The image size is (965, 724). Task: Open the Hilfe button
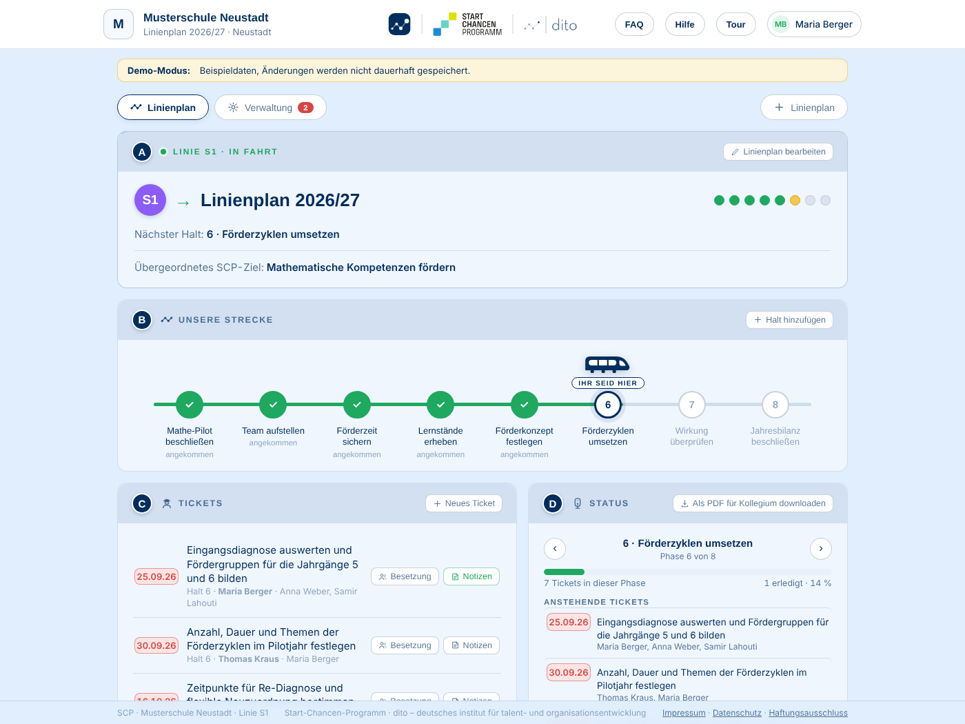684,24
